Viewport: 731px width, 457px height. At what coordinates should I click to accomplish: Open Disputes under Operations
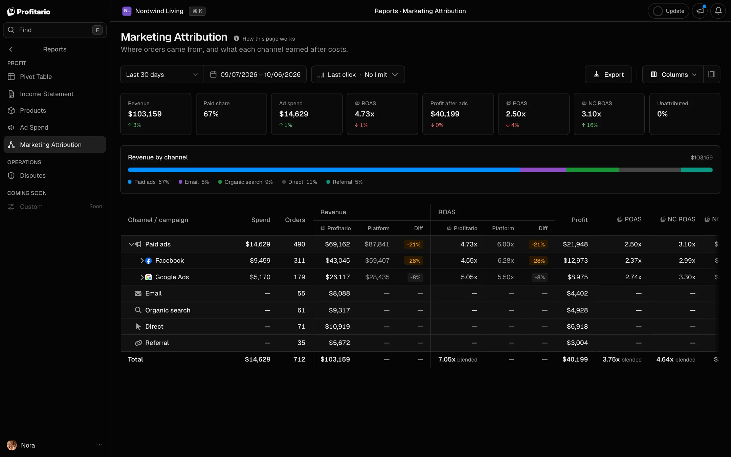tap(55, 175)
